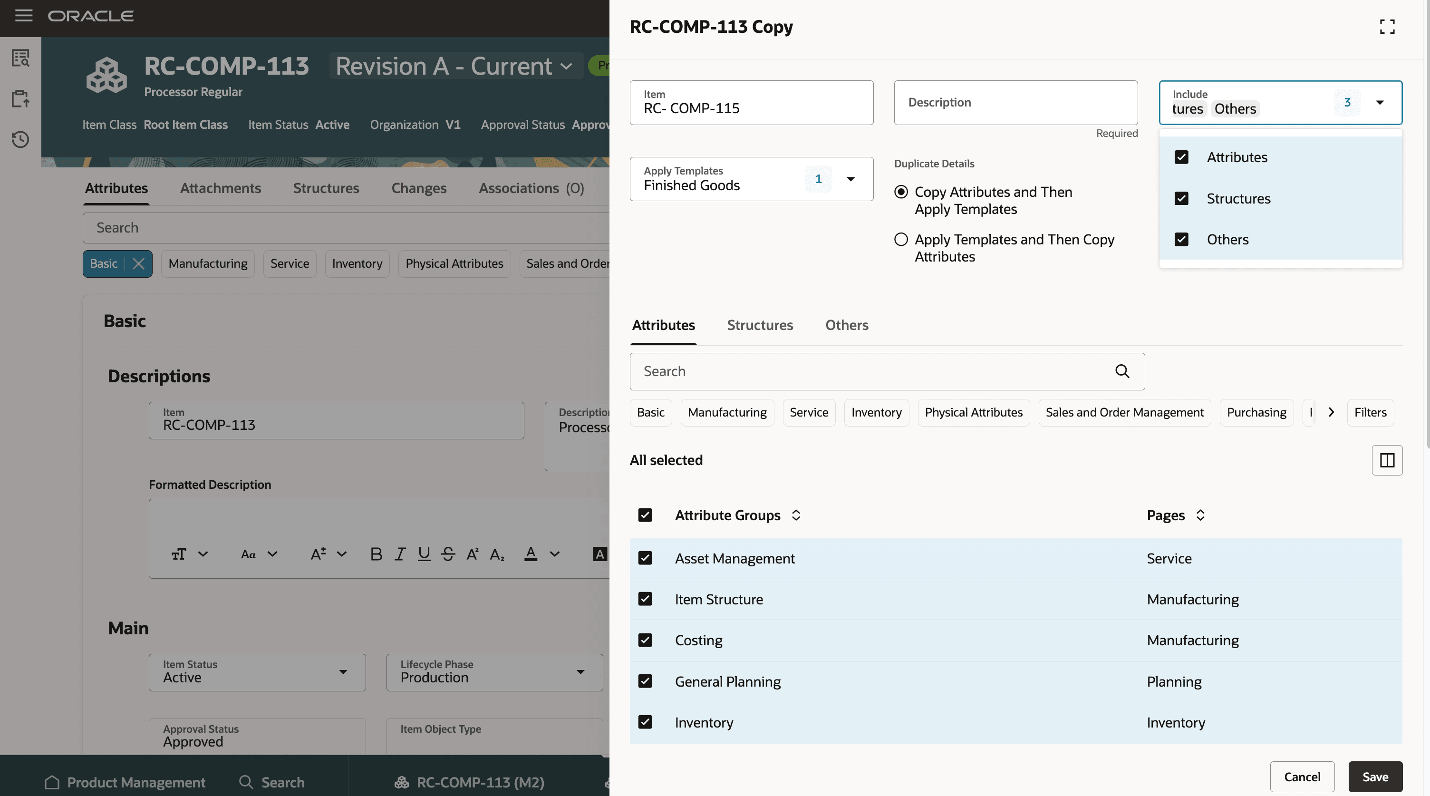Click the hamburger navigation menu icon
Screen dimensions: 1430x796
click(23, 16)
